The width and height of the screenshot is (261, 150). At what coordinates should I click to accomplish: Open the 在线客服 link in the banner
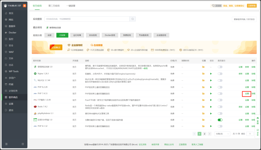97,45
